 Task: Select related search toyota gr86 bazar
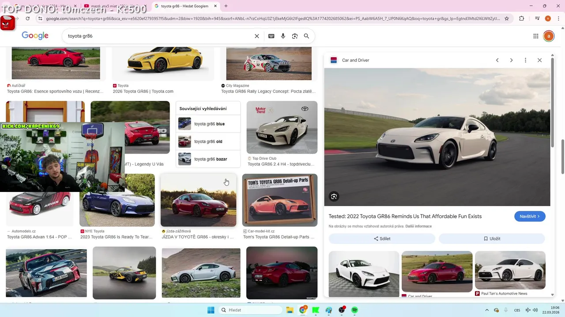pyautogui.click(x=208, y=159)
